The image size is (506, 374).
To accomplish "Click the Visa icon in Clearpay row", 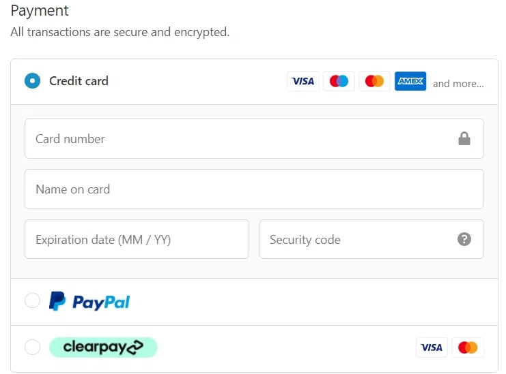I will tap(432, 347).
